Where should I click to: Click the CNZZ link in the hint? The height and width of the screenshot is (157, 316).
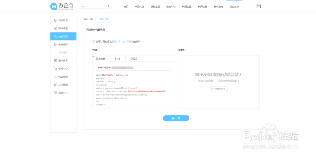130,41
